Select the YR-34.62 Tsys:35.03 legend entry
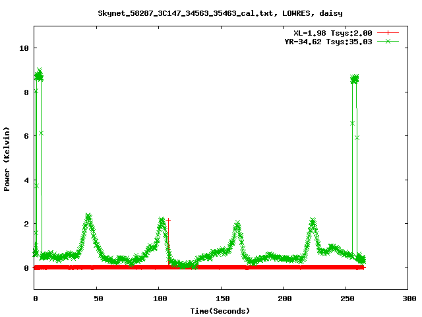 tap(328, 42)
